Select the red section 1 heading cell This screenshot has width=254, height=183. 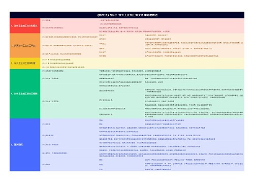(25, 26)
